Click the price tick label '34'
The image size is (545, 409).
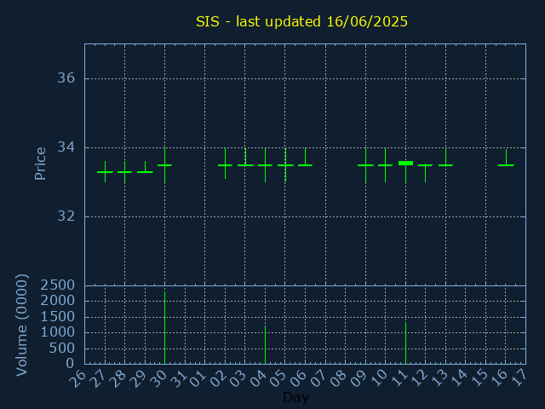[x=66, y=147]
